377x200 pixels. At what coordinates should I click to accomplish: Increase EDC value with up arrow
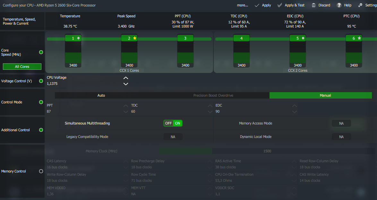(295, 106)
